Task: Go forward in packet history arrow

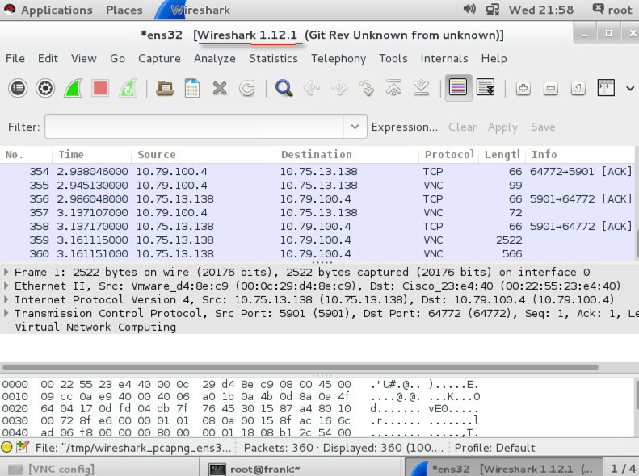Action: (339, 88)
